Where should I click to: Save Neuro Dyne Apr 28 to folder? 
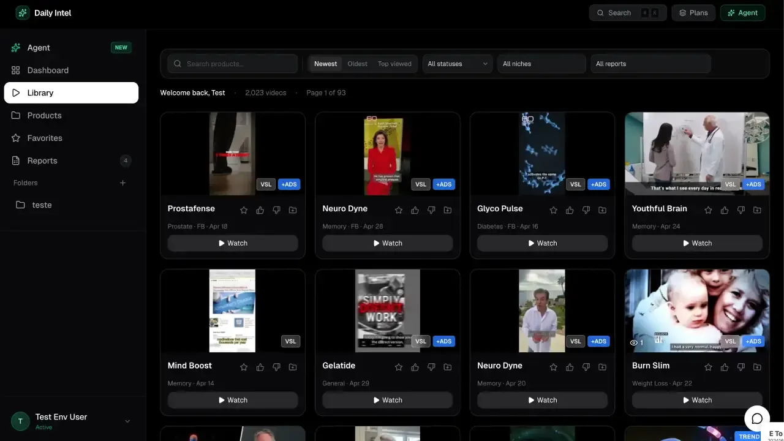(448, 210)
